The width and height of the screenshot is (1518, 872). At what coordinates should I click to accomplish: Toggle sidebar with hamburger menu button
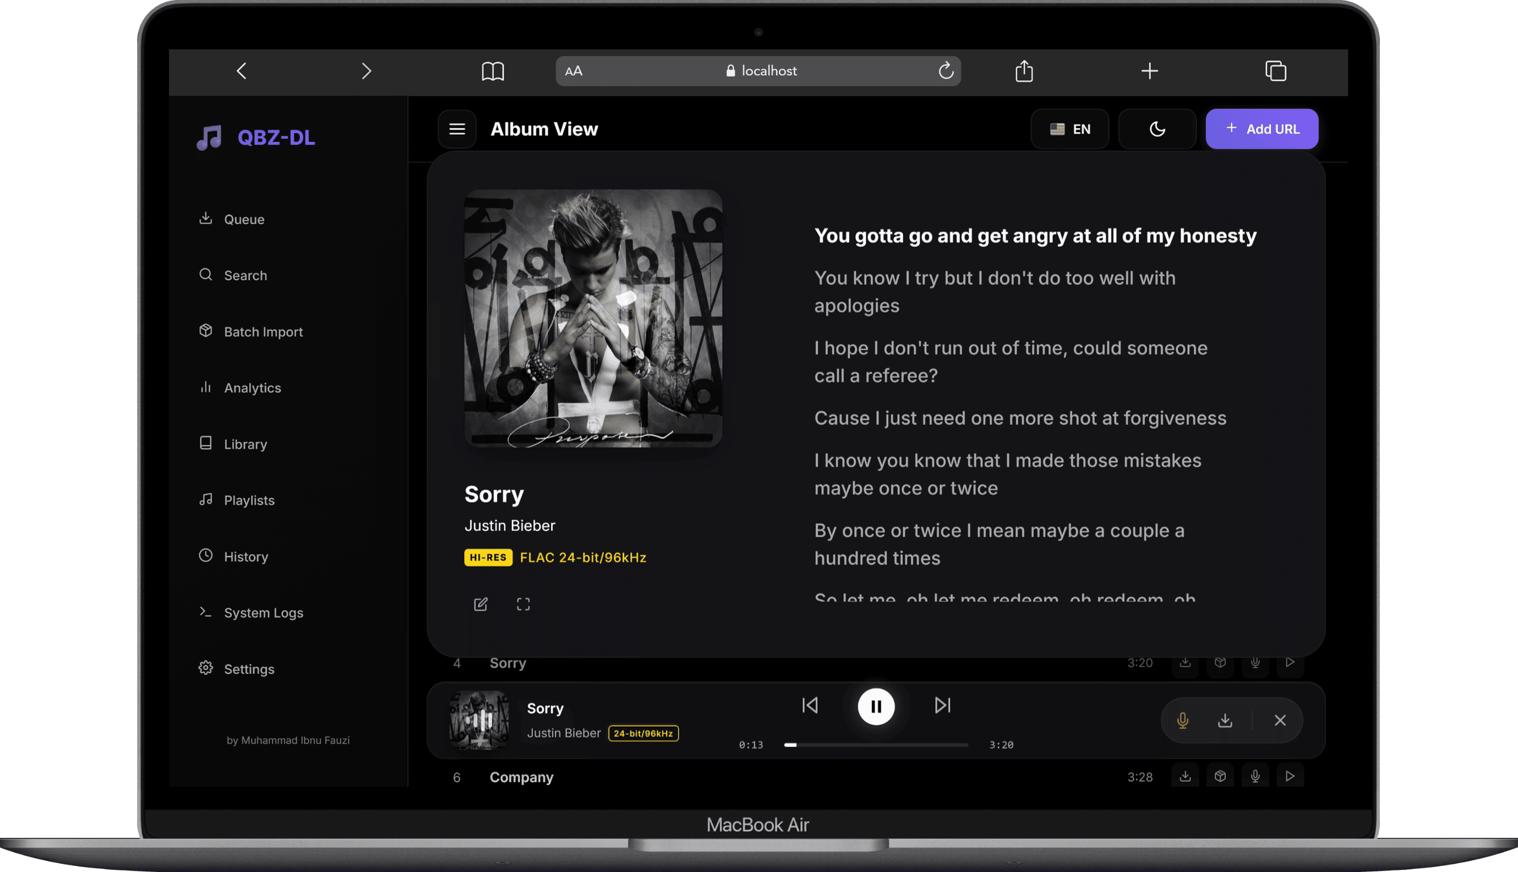[457, 129]
